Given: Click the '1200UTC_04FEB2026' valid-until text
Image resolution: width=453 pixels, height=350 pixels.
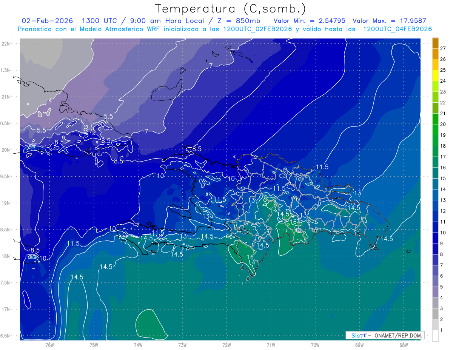Looking at the screenshot, I should click(397, 29).
